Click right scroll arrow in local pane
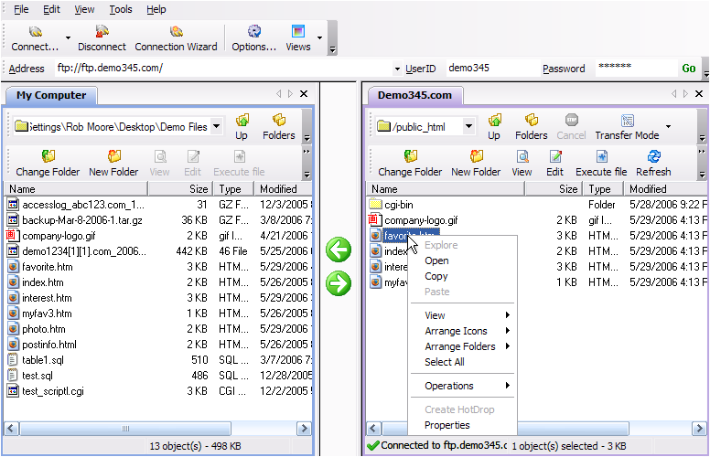Image resolution: width=710 pixels, height=457 pixels. (x=305, y=429)
